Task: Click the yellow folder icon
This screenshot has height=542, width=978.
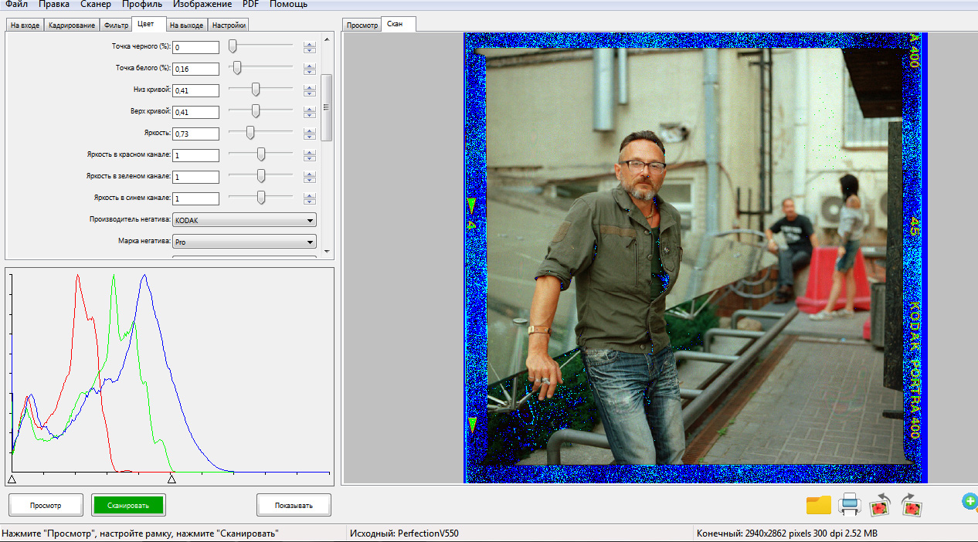Action: pyautogui.click(x=818, y=505)
